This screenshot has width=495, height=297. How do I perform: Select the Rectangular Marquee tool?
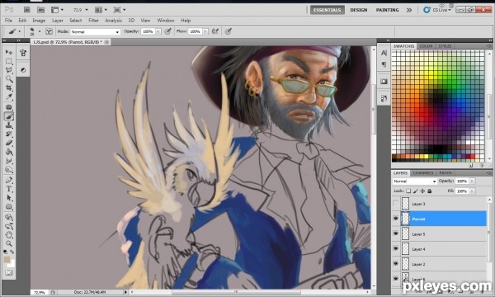click(x=9, y=61)
